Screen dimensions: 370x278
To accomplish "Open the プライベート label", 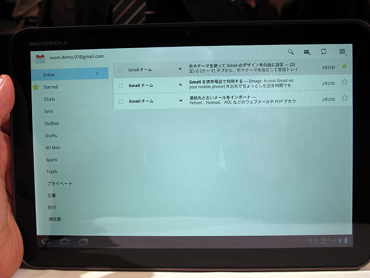I will [x=74, y=183].
